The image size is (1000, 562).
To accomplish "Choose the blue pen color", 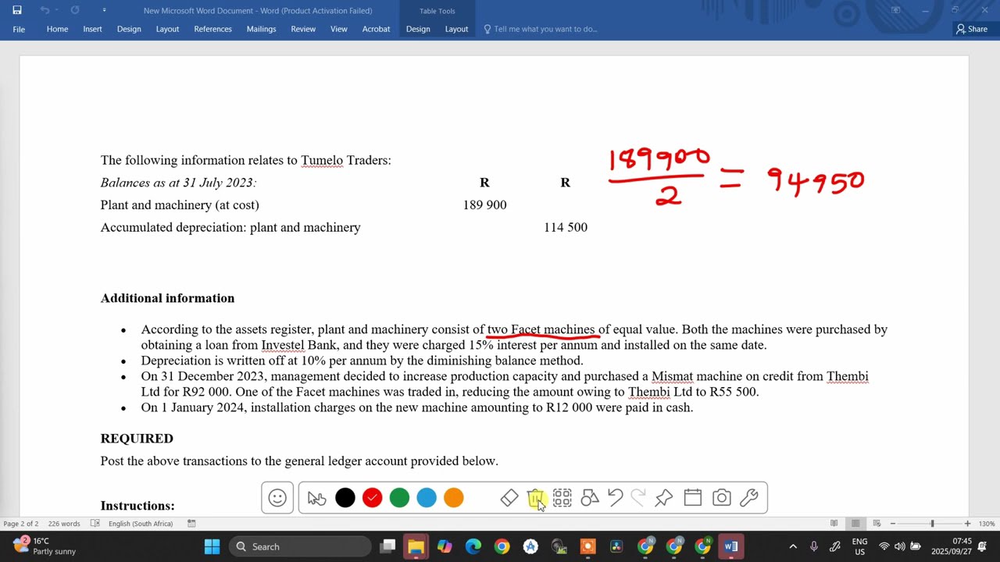I will click(x=427, y=498).
